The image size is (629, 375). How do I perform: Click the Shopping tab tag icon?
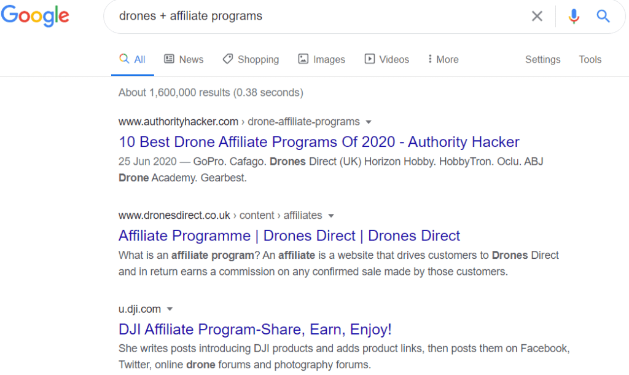(x=227, y=59)
